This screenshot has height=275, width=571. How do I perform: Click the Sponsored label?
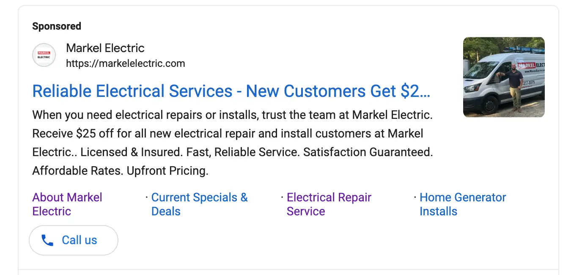click(x=56, y=26)
